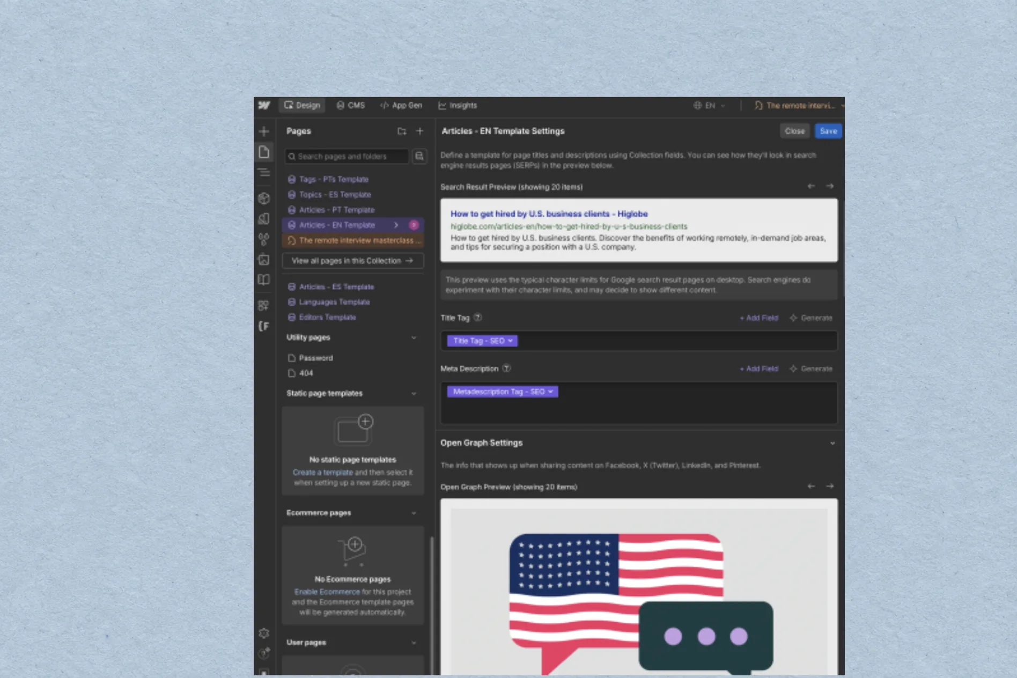Expand the Articles - EN Template chevron
The width and height of the screenshot is (1017, 678).
pyautogui.click(x=396, y=225)
